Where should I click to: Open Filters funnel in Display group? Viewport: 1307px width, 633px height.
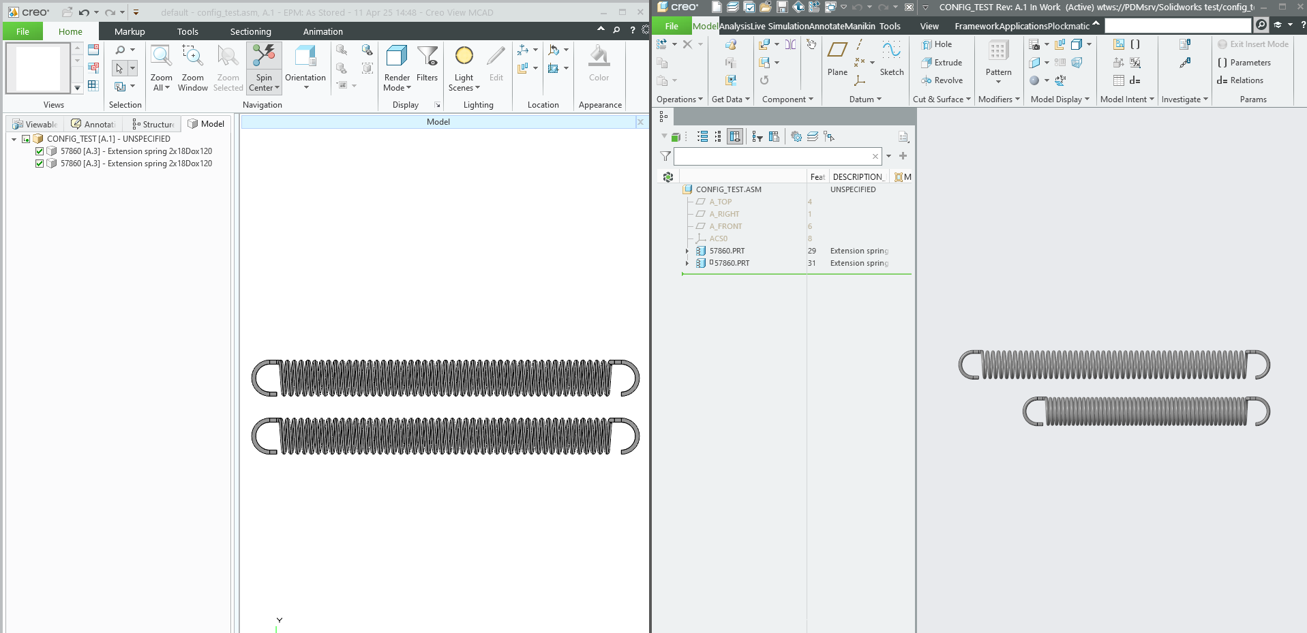click(427, 56)
